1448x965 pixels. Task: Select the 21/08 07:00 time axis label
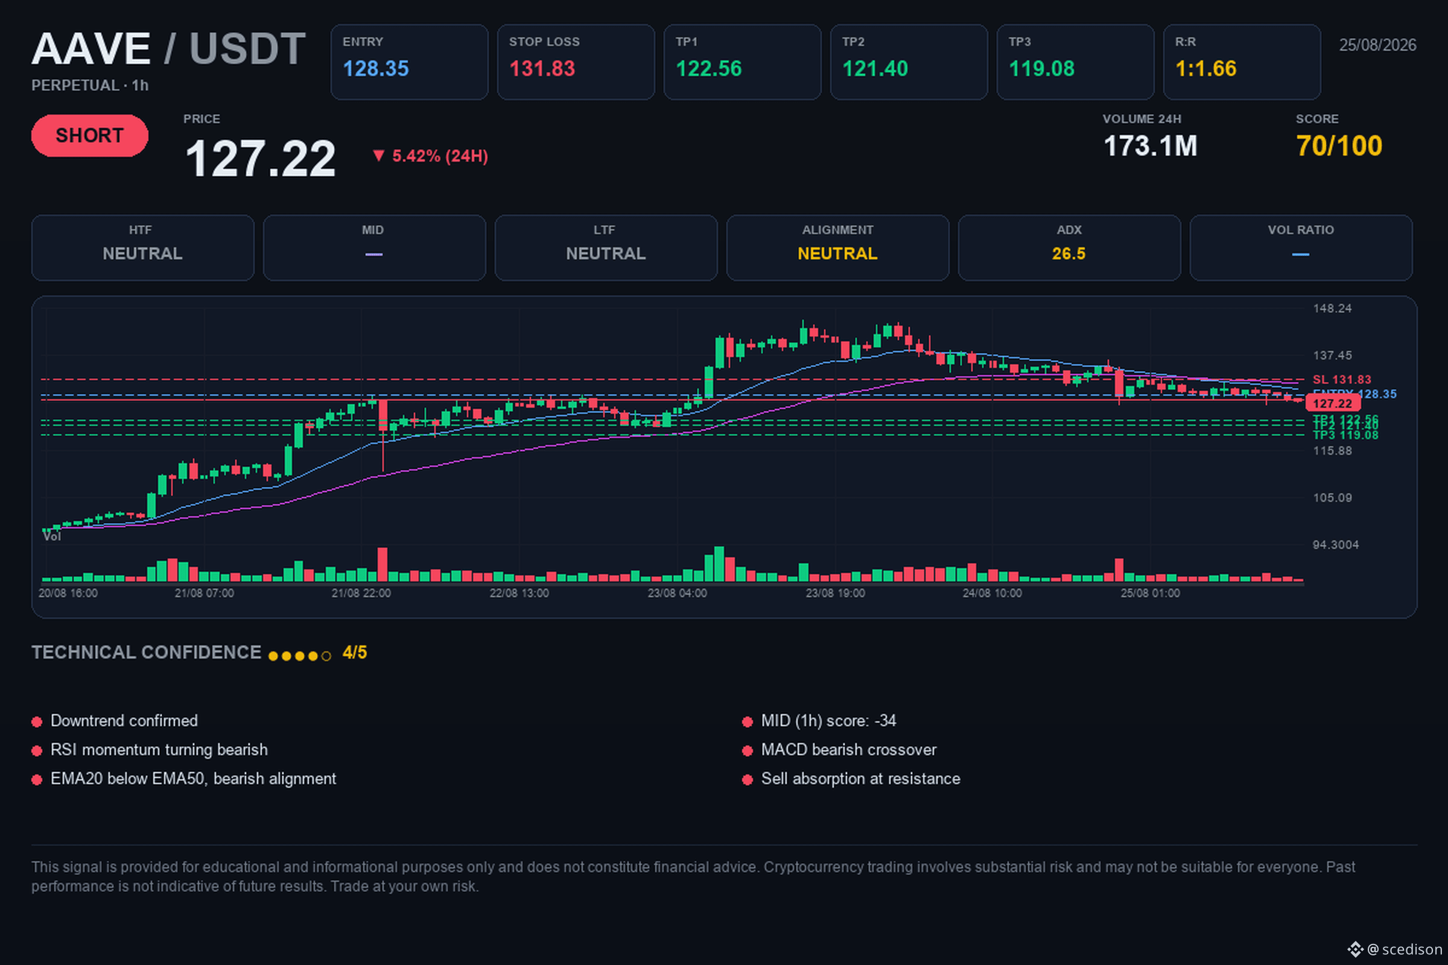[205, 593]
